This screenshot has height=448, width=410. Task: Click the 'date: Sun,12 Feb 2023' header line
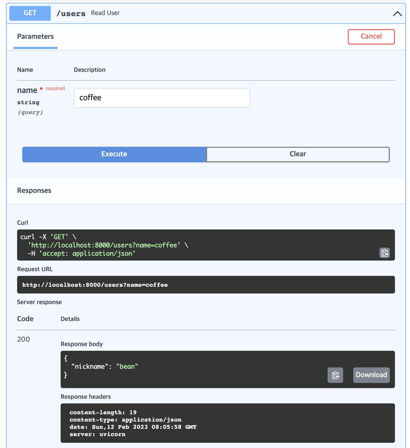[133, 427]
